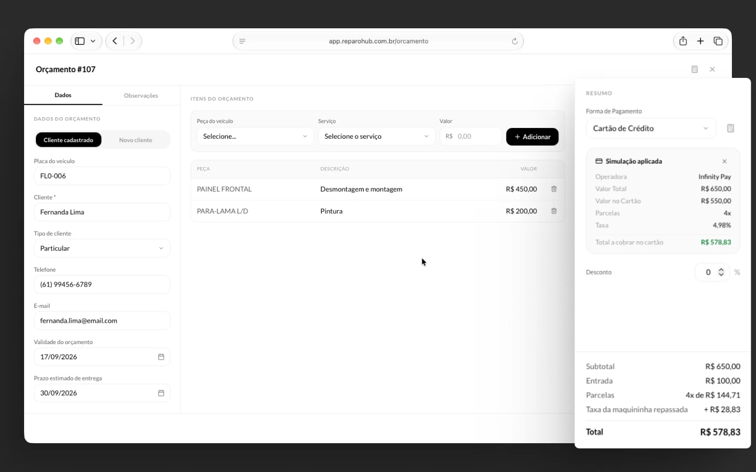Open the browser share menu
Screen dimensions: 756x472
click(x=683, y=41)
